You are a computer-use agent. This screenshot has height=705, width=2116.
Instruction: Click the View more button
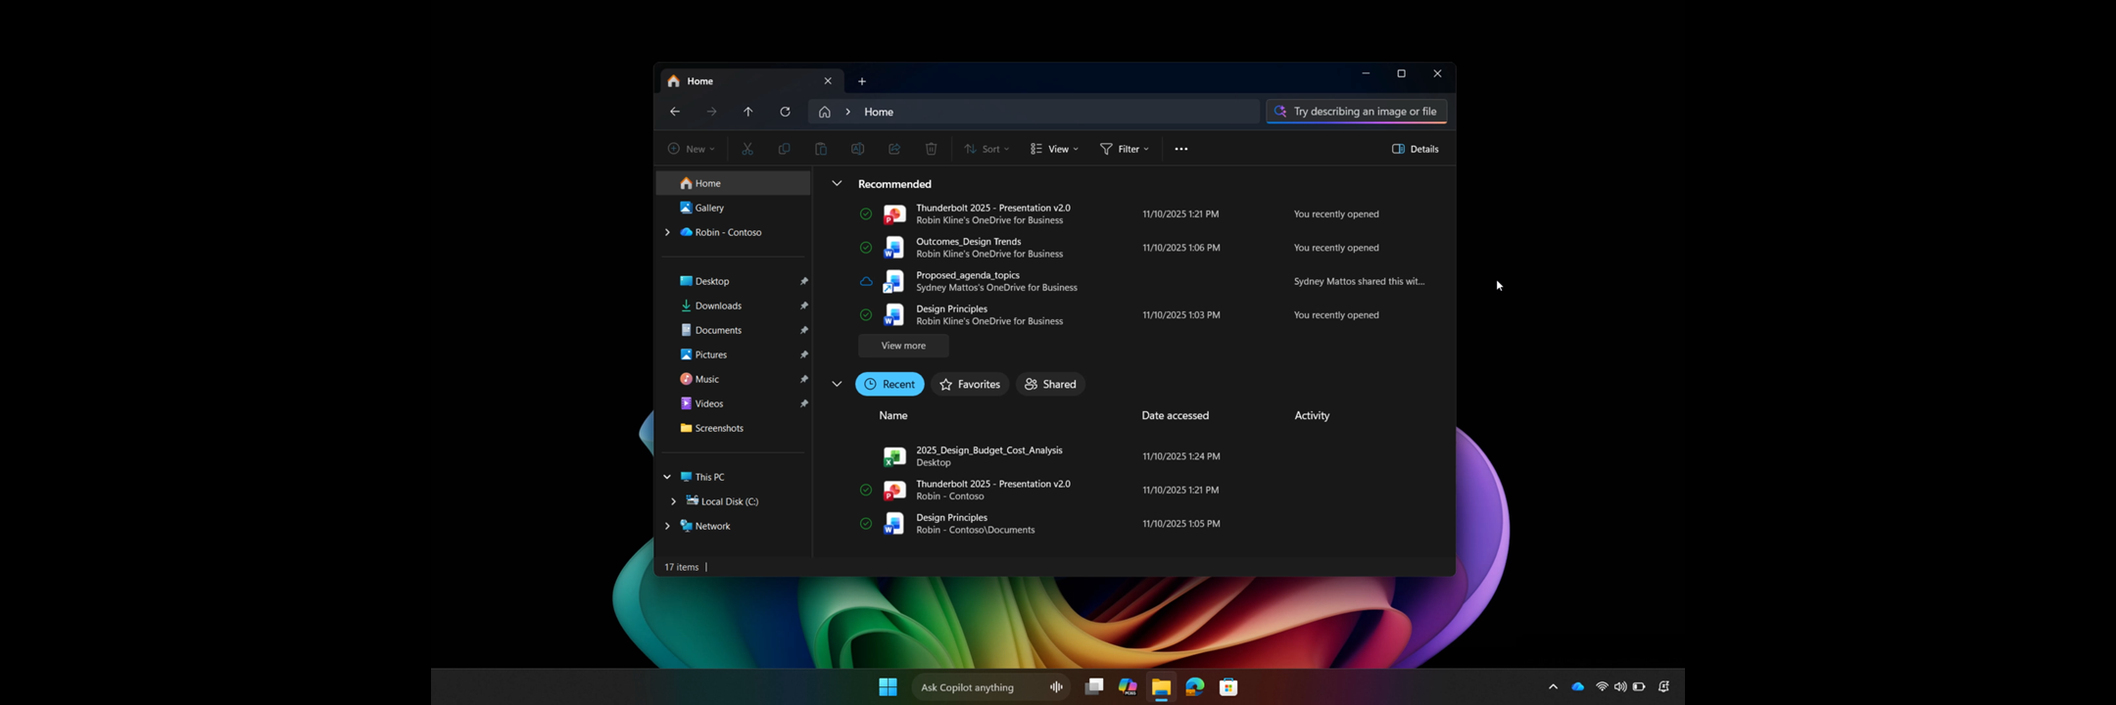[903, 346]
